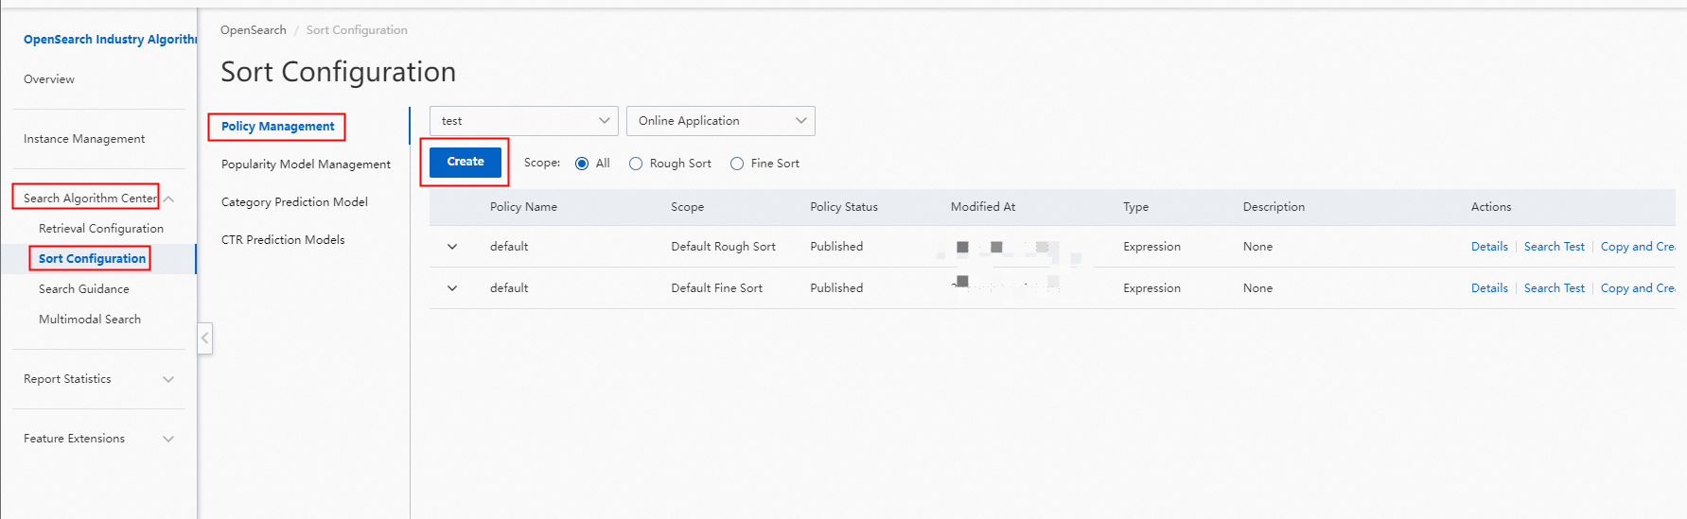Collapse the left sidebar with arrow handle

tap(204, 337)
